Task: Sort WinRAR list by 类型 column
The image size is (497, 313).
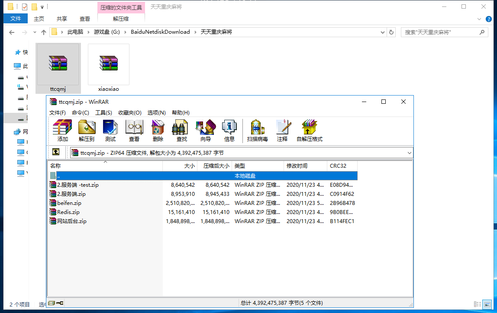Action: pos(258,166)
